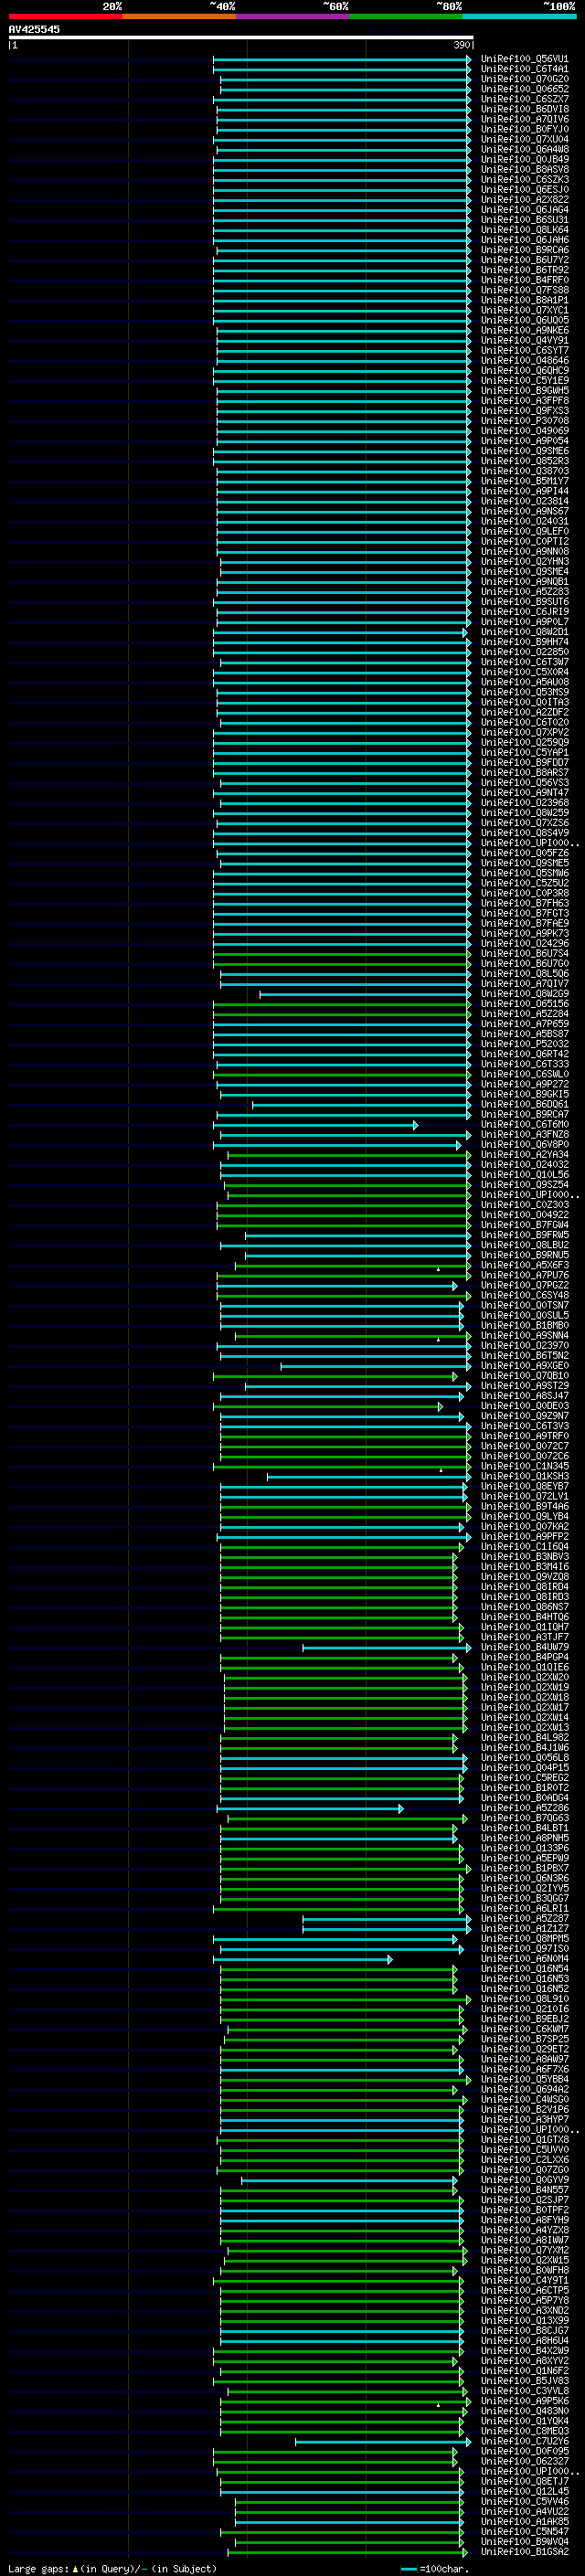Viewport: 585px width, 2576px height.
Task: Select the UniRef100_Q1KSH3 label
Action: point(525,1476)
